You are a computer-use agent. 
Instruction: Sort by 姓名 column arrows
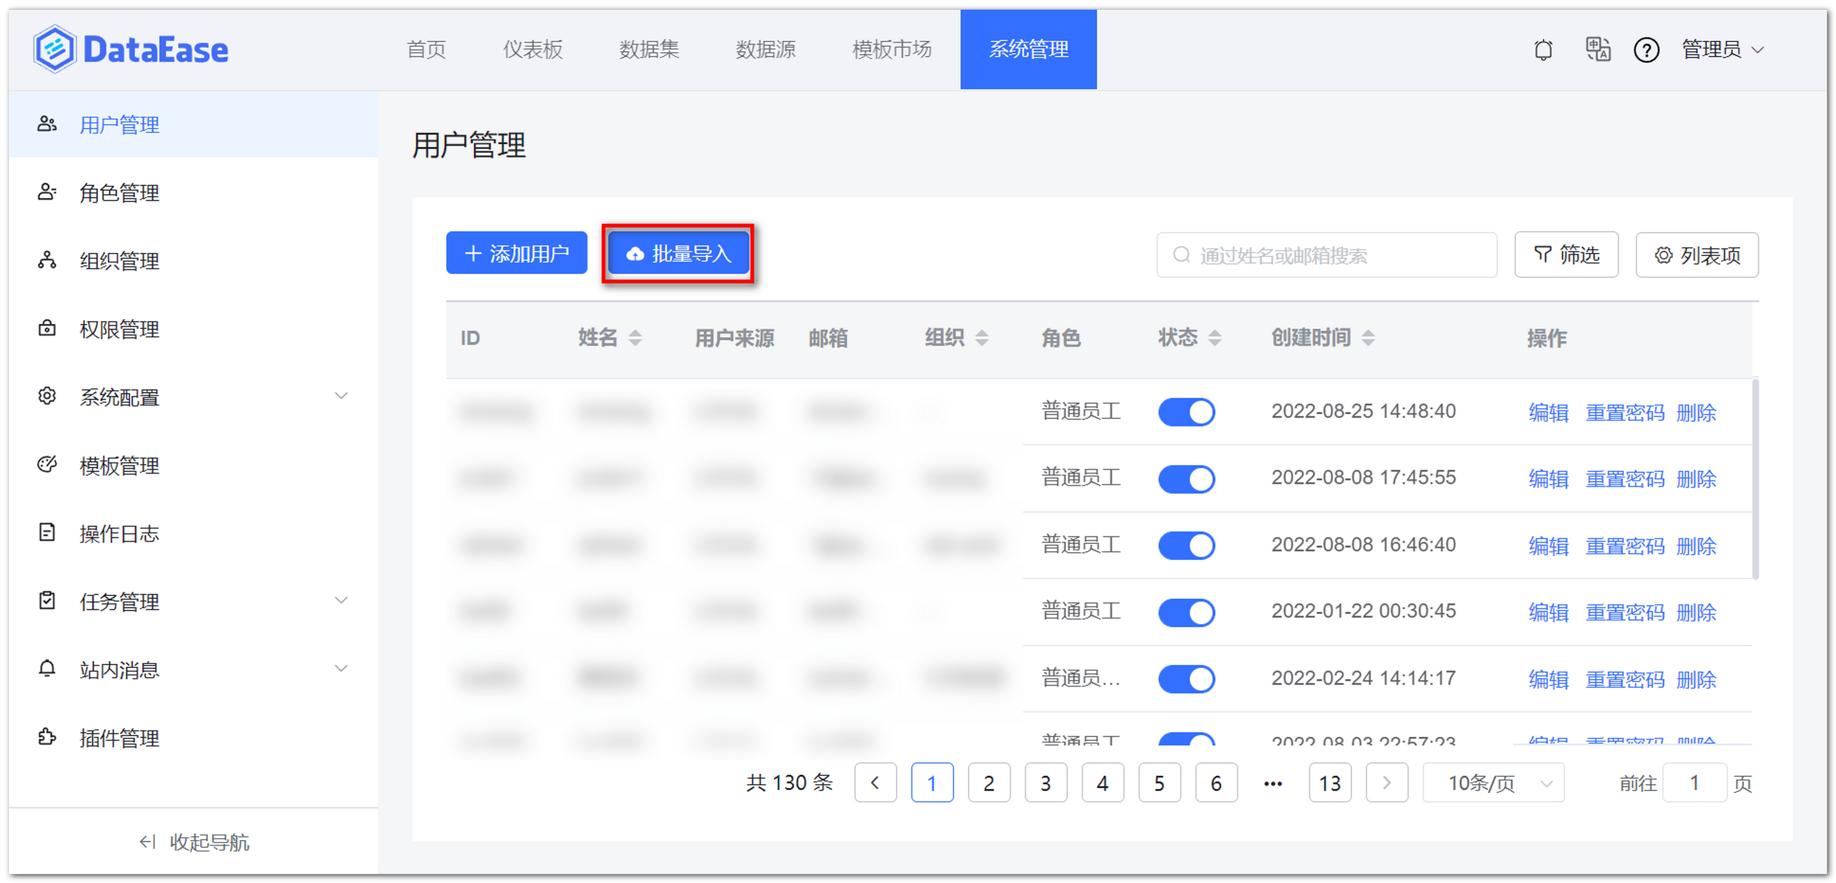click(x=635, y=337)
